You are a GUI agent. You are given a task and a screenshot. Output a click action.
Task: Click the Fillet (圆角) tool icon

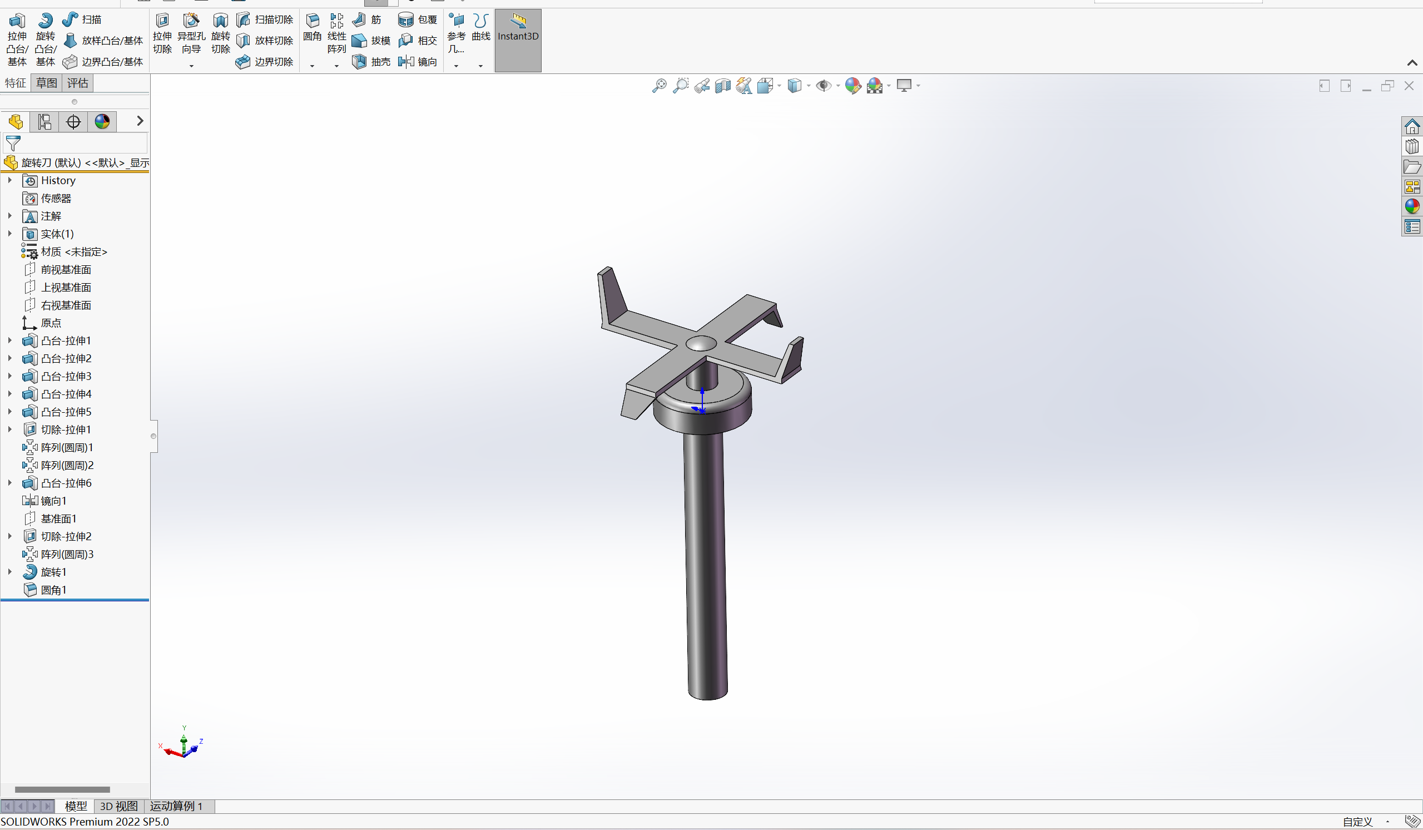[313, 22]
